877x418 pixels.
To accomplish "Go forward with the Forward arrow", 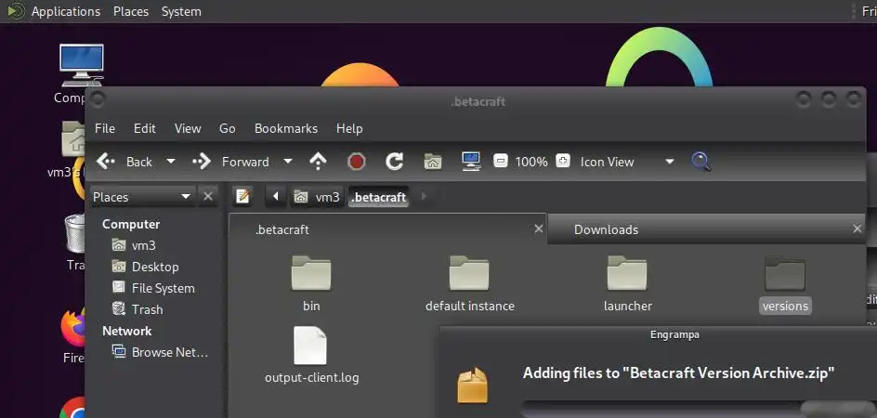I will [230, 162].
